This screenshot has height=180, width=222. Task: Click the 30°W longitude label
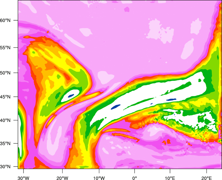coord(23,178)
